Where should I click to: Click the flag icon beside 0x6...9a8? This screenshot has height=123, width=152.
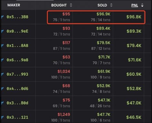click(2, 60)
